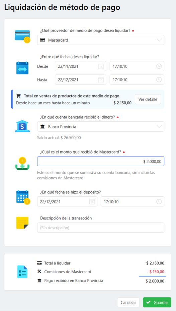Click the Hasta time input 17:10:10
Viewport: 176px width, 311px height.
coord(137,80)
